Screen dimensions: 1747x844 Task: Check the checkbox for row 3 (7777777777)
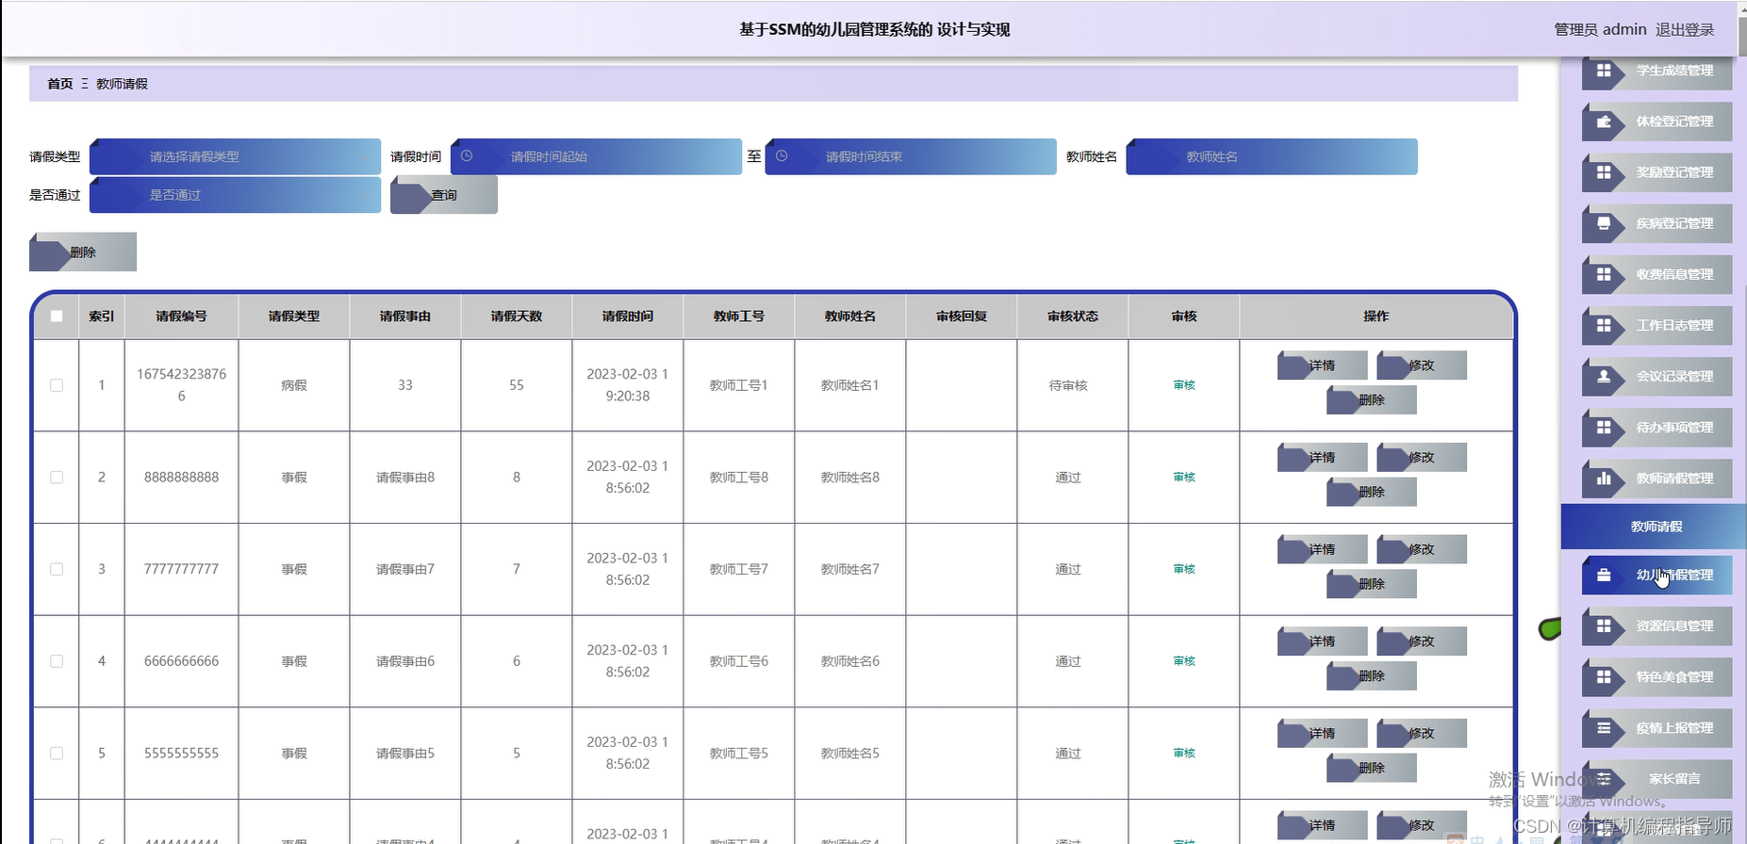click(57, 569)
